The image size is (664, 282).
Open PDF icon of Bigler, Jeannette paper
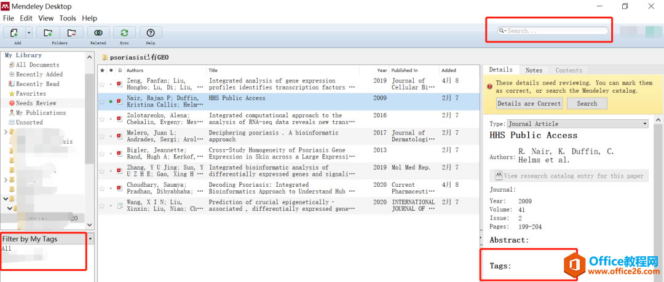pyautogui.click(x=120, y=154)
